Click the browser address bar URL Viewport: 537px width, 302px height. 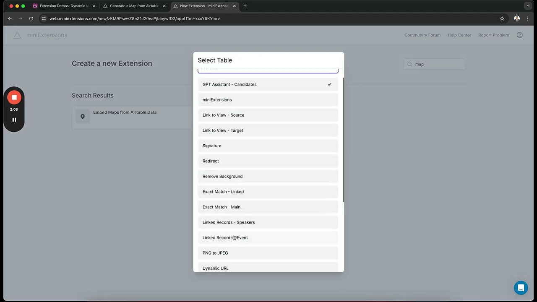pyautogui.click(x=135, y=18)
